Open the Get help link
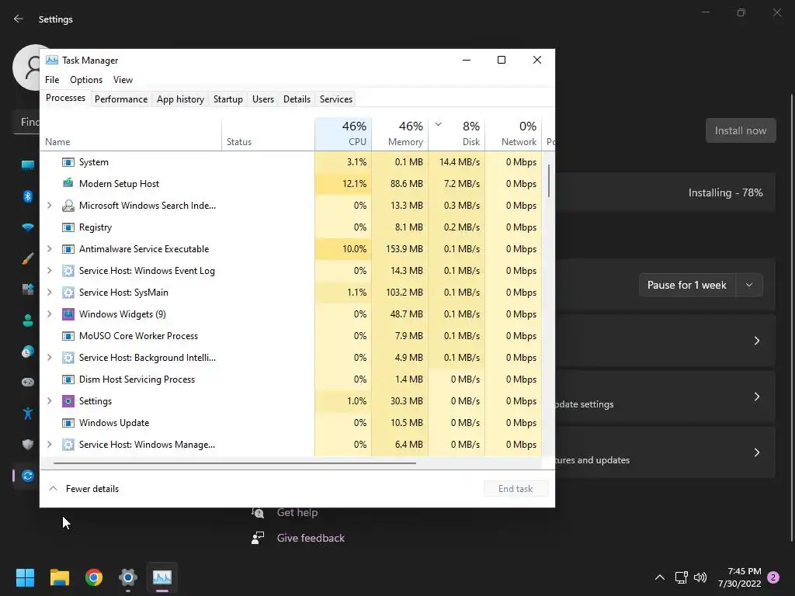795x596 pixels. coord(297,512)
